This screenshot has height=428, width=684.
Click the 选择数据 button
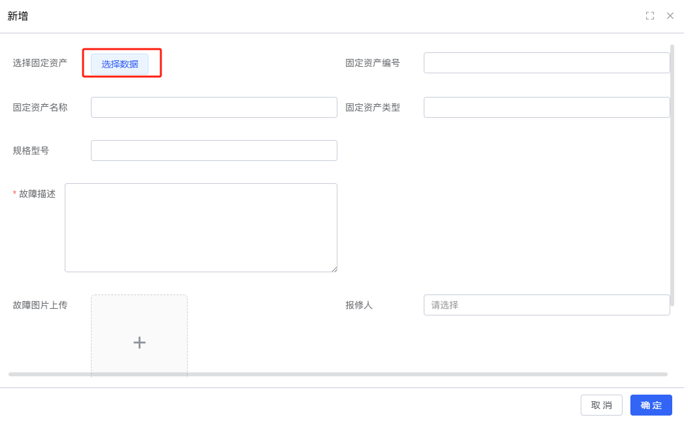tap(120, 64)
